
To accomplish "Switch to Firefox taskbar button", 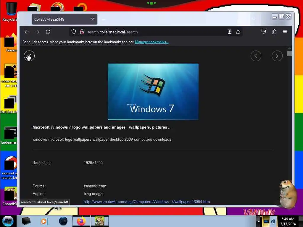I will pyautogui.click(x=81, y=221).
